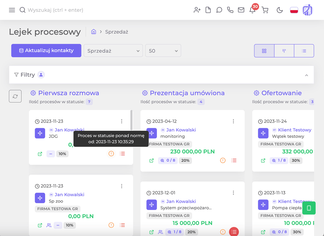
Task: Open the user profile avatar
Action: tap(308, 10)
